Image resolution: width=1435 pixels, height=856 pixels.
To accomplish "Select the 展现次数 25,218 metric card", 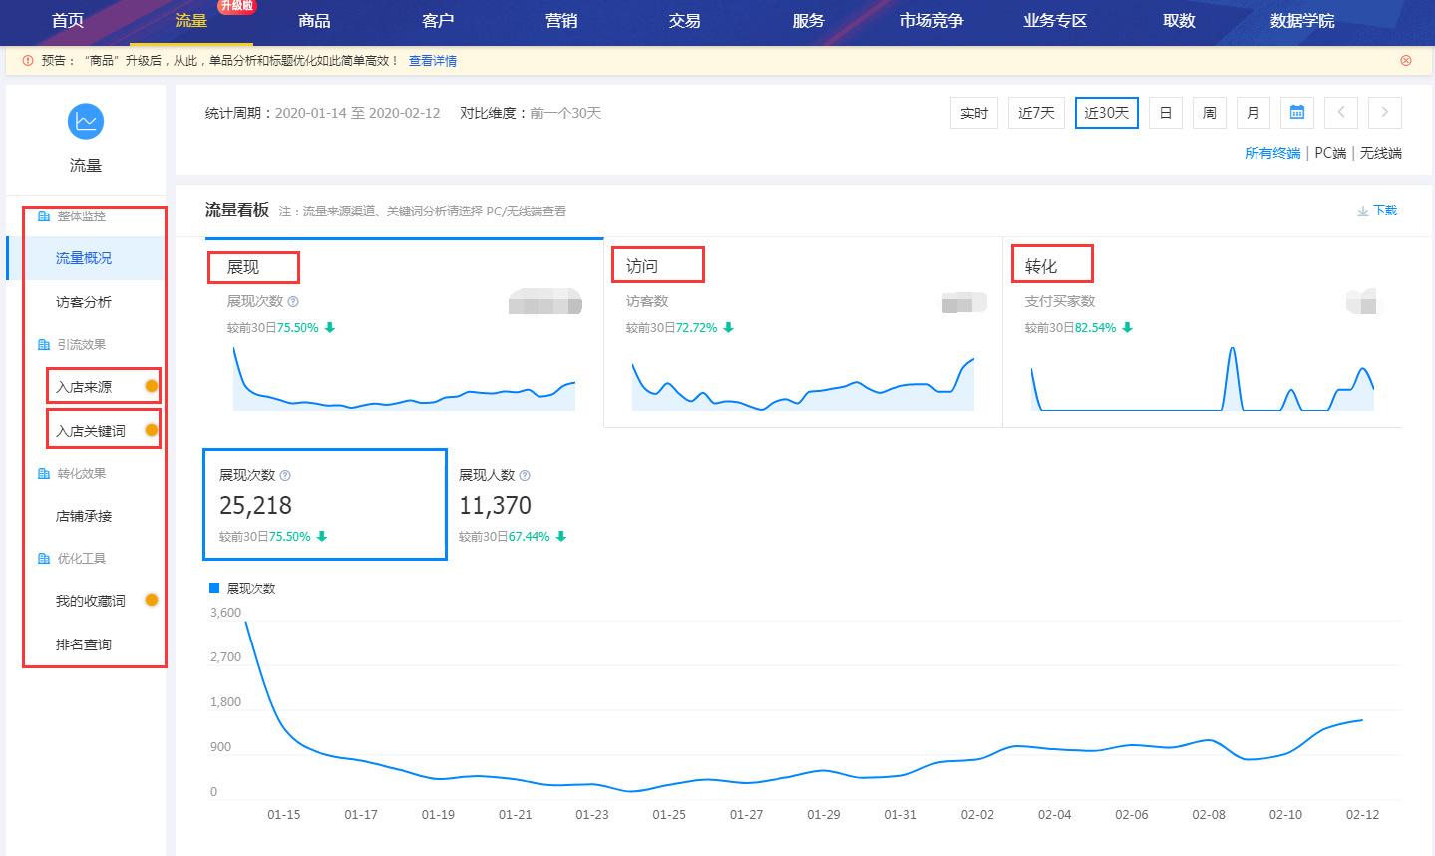I will coord(325,504).
